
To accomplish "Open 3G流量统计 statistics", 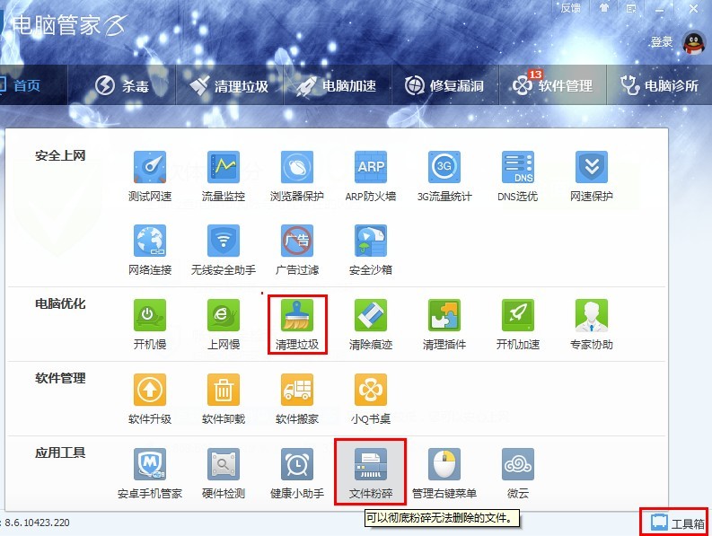I will [x=444, y=176].
